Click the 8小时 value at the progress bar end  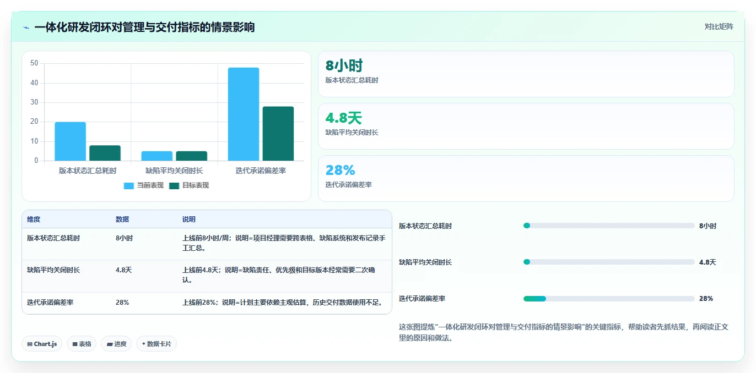[x=708, y=226]
